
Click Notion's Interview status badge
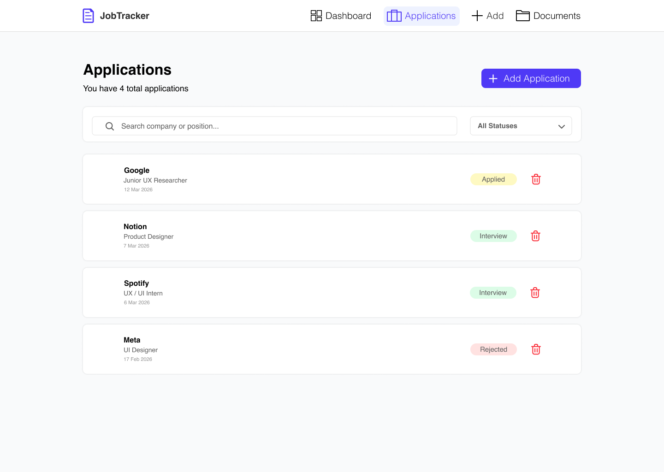tap(493, 236)
